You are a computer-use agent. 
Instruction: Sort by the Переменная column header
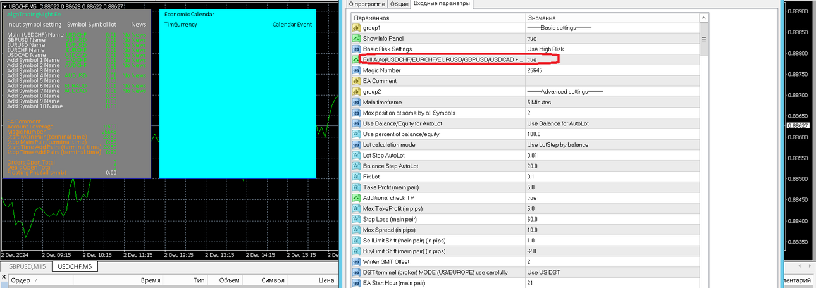[x=438, y=18]
